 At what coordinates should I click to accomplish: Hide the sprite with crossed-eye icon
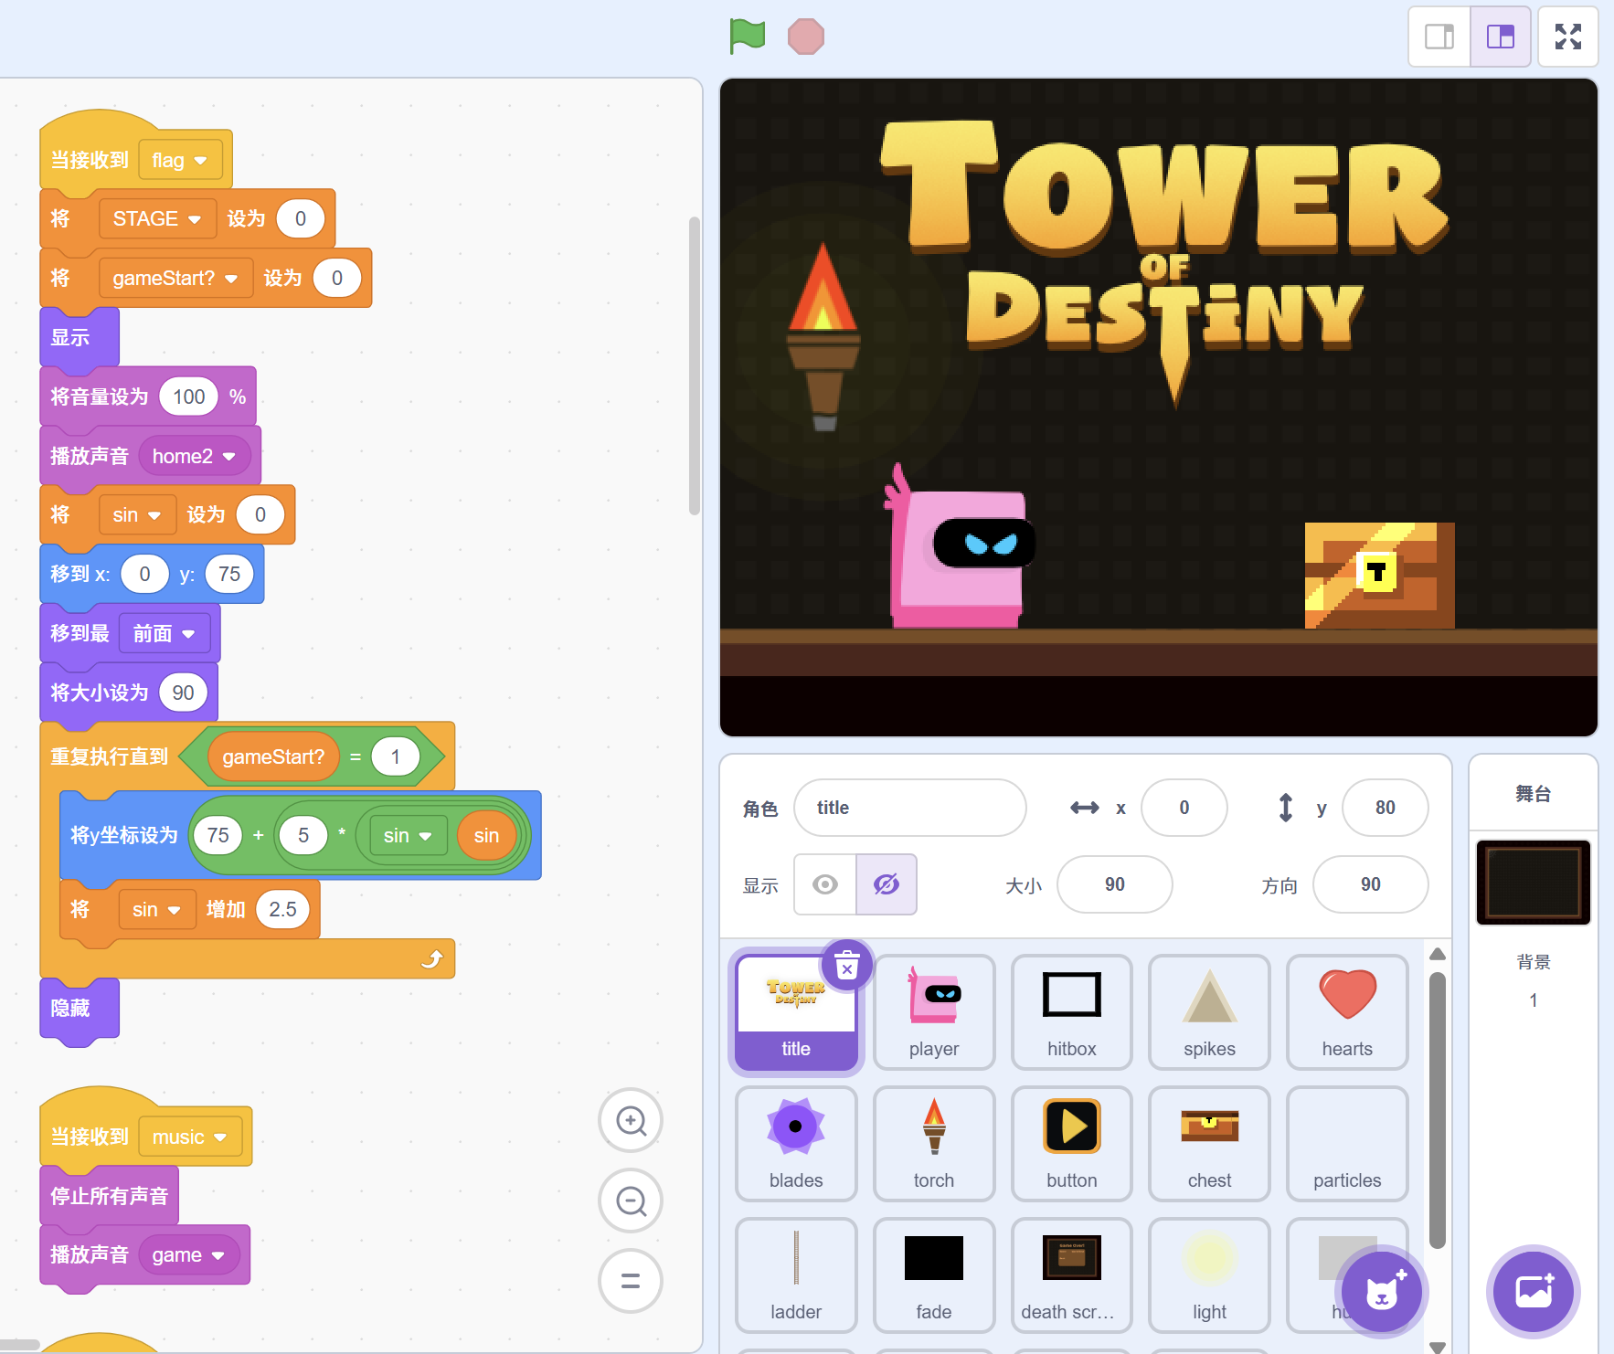pyautogui.click(x=887, y=884)
